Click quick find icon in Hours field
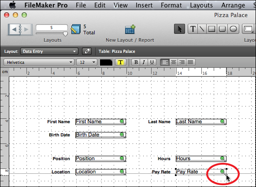 pos(223,159)
